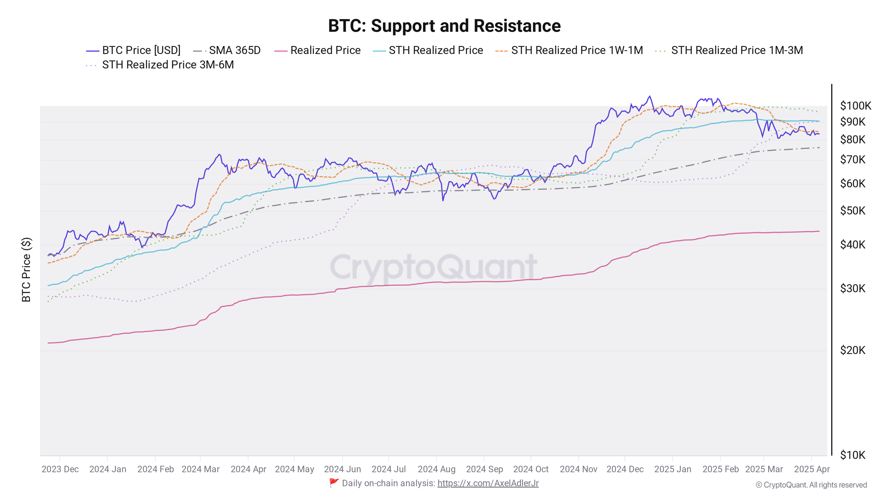Open the x.com/AxelAdlerJr link

[x=488, y=483]
